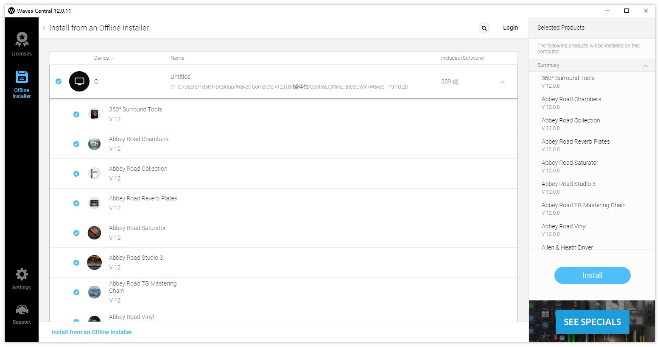Collapse the Untitled device product list
This screenshot has height=347, width=660.
pos(503,82)
